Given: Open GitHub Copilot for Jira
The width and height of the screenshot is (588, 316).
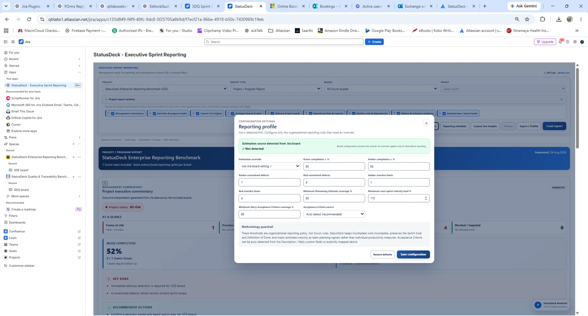Looking at the screenshot, I should (x=26, y=118).
